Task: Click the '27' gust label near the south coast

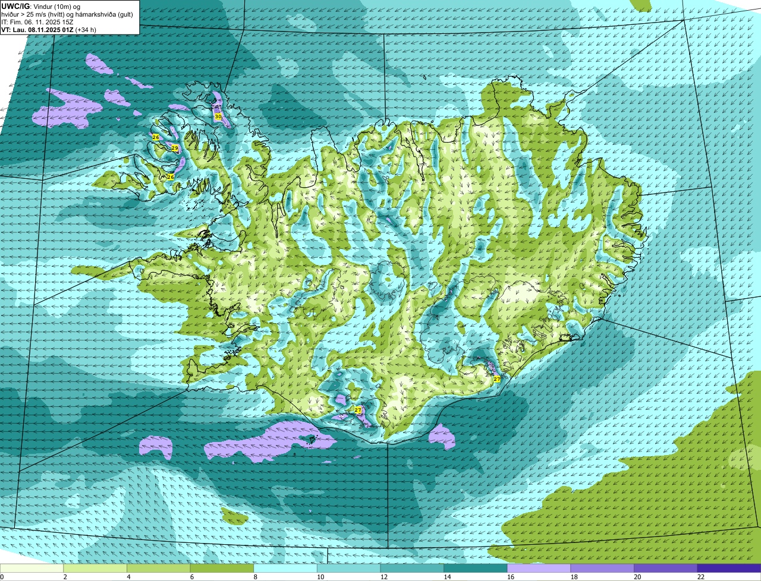Action: coord(358,410)
